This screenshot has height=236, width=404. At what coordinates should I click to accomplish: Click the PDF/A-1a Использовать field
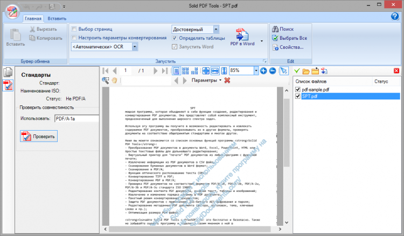(77, 119)
